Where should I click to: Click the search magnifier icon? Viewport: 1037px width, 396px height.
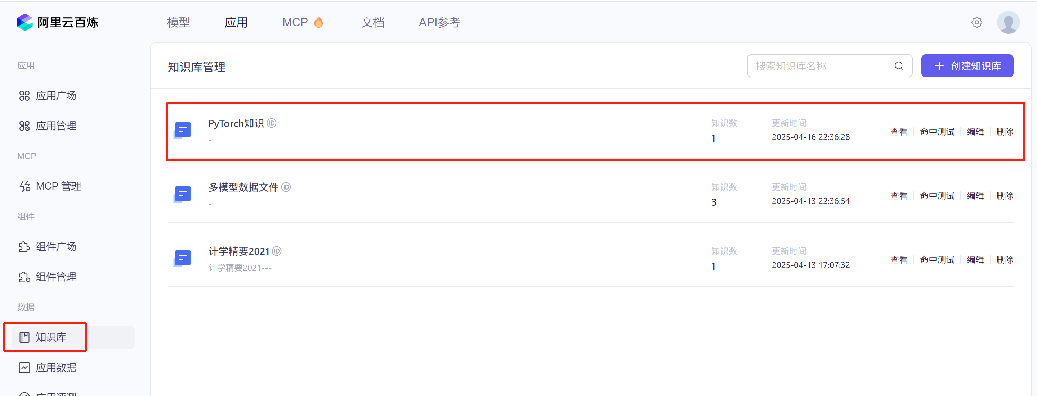[x=899, y=66]
